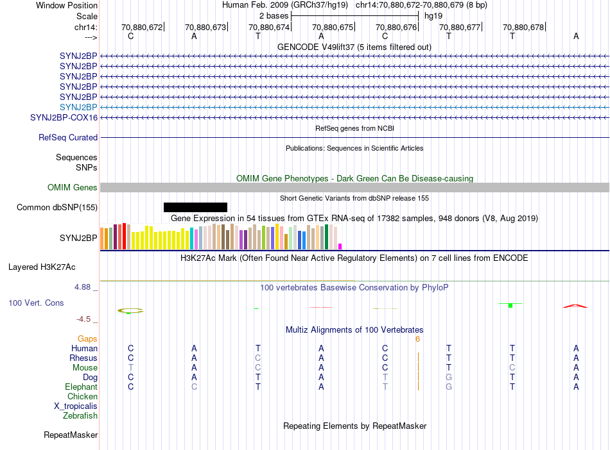Viewport: 610px width, 450px height.
Task: Click the Zebrafish species label
Action: click(80, 415)
